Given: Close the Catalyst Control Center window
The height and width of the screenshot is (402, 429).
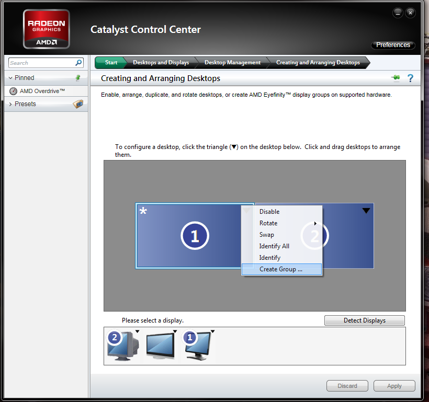Looking at the screenshot, I should coord(410,13).
